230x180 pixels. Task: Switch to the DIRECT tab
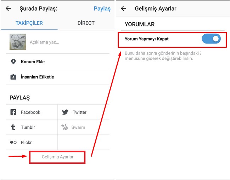[x=86, y=23]
